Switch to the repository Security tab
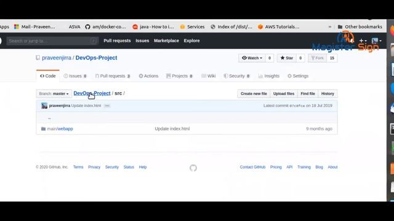 pos(236,76)
